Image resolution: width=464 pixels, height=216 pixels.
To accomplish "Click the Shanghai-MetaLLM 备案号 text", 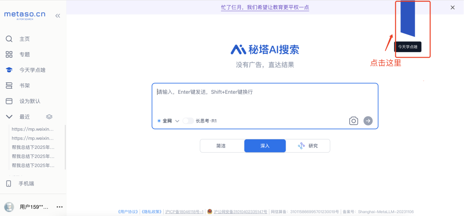I will point(378,212).
